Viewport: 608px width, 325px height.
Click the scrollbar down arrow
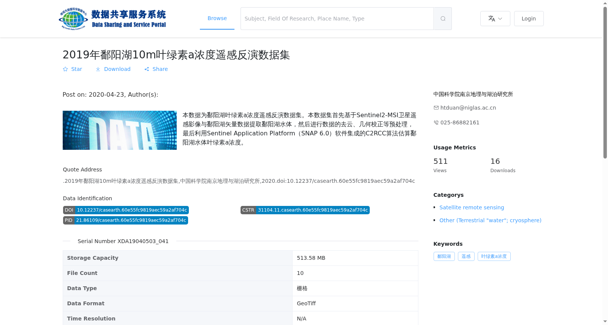pyautogui.click(x=605, y=322)
